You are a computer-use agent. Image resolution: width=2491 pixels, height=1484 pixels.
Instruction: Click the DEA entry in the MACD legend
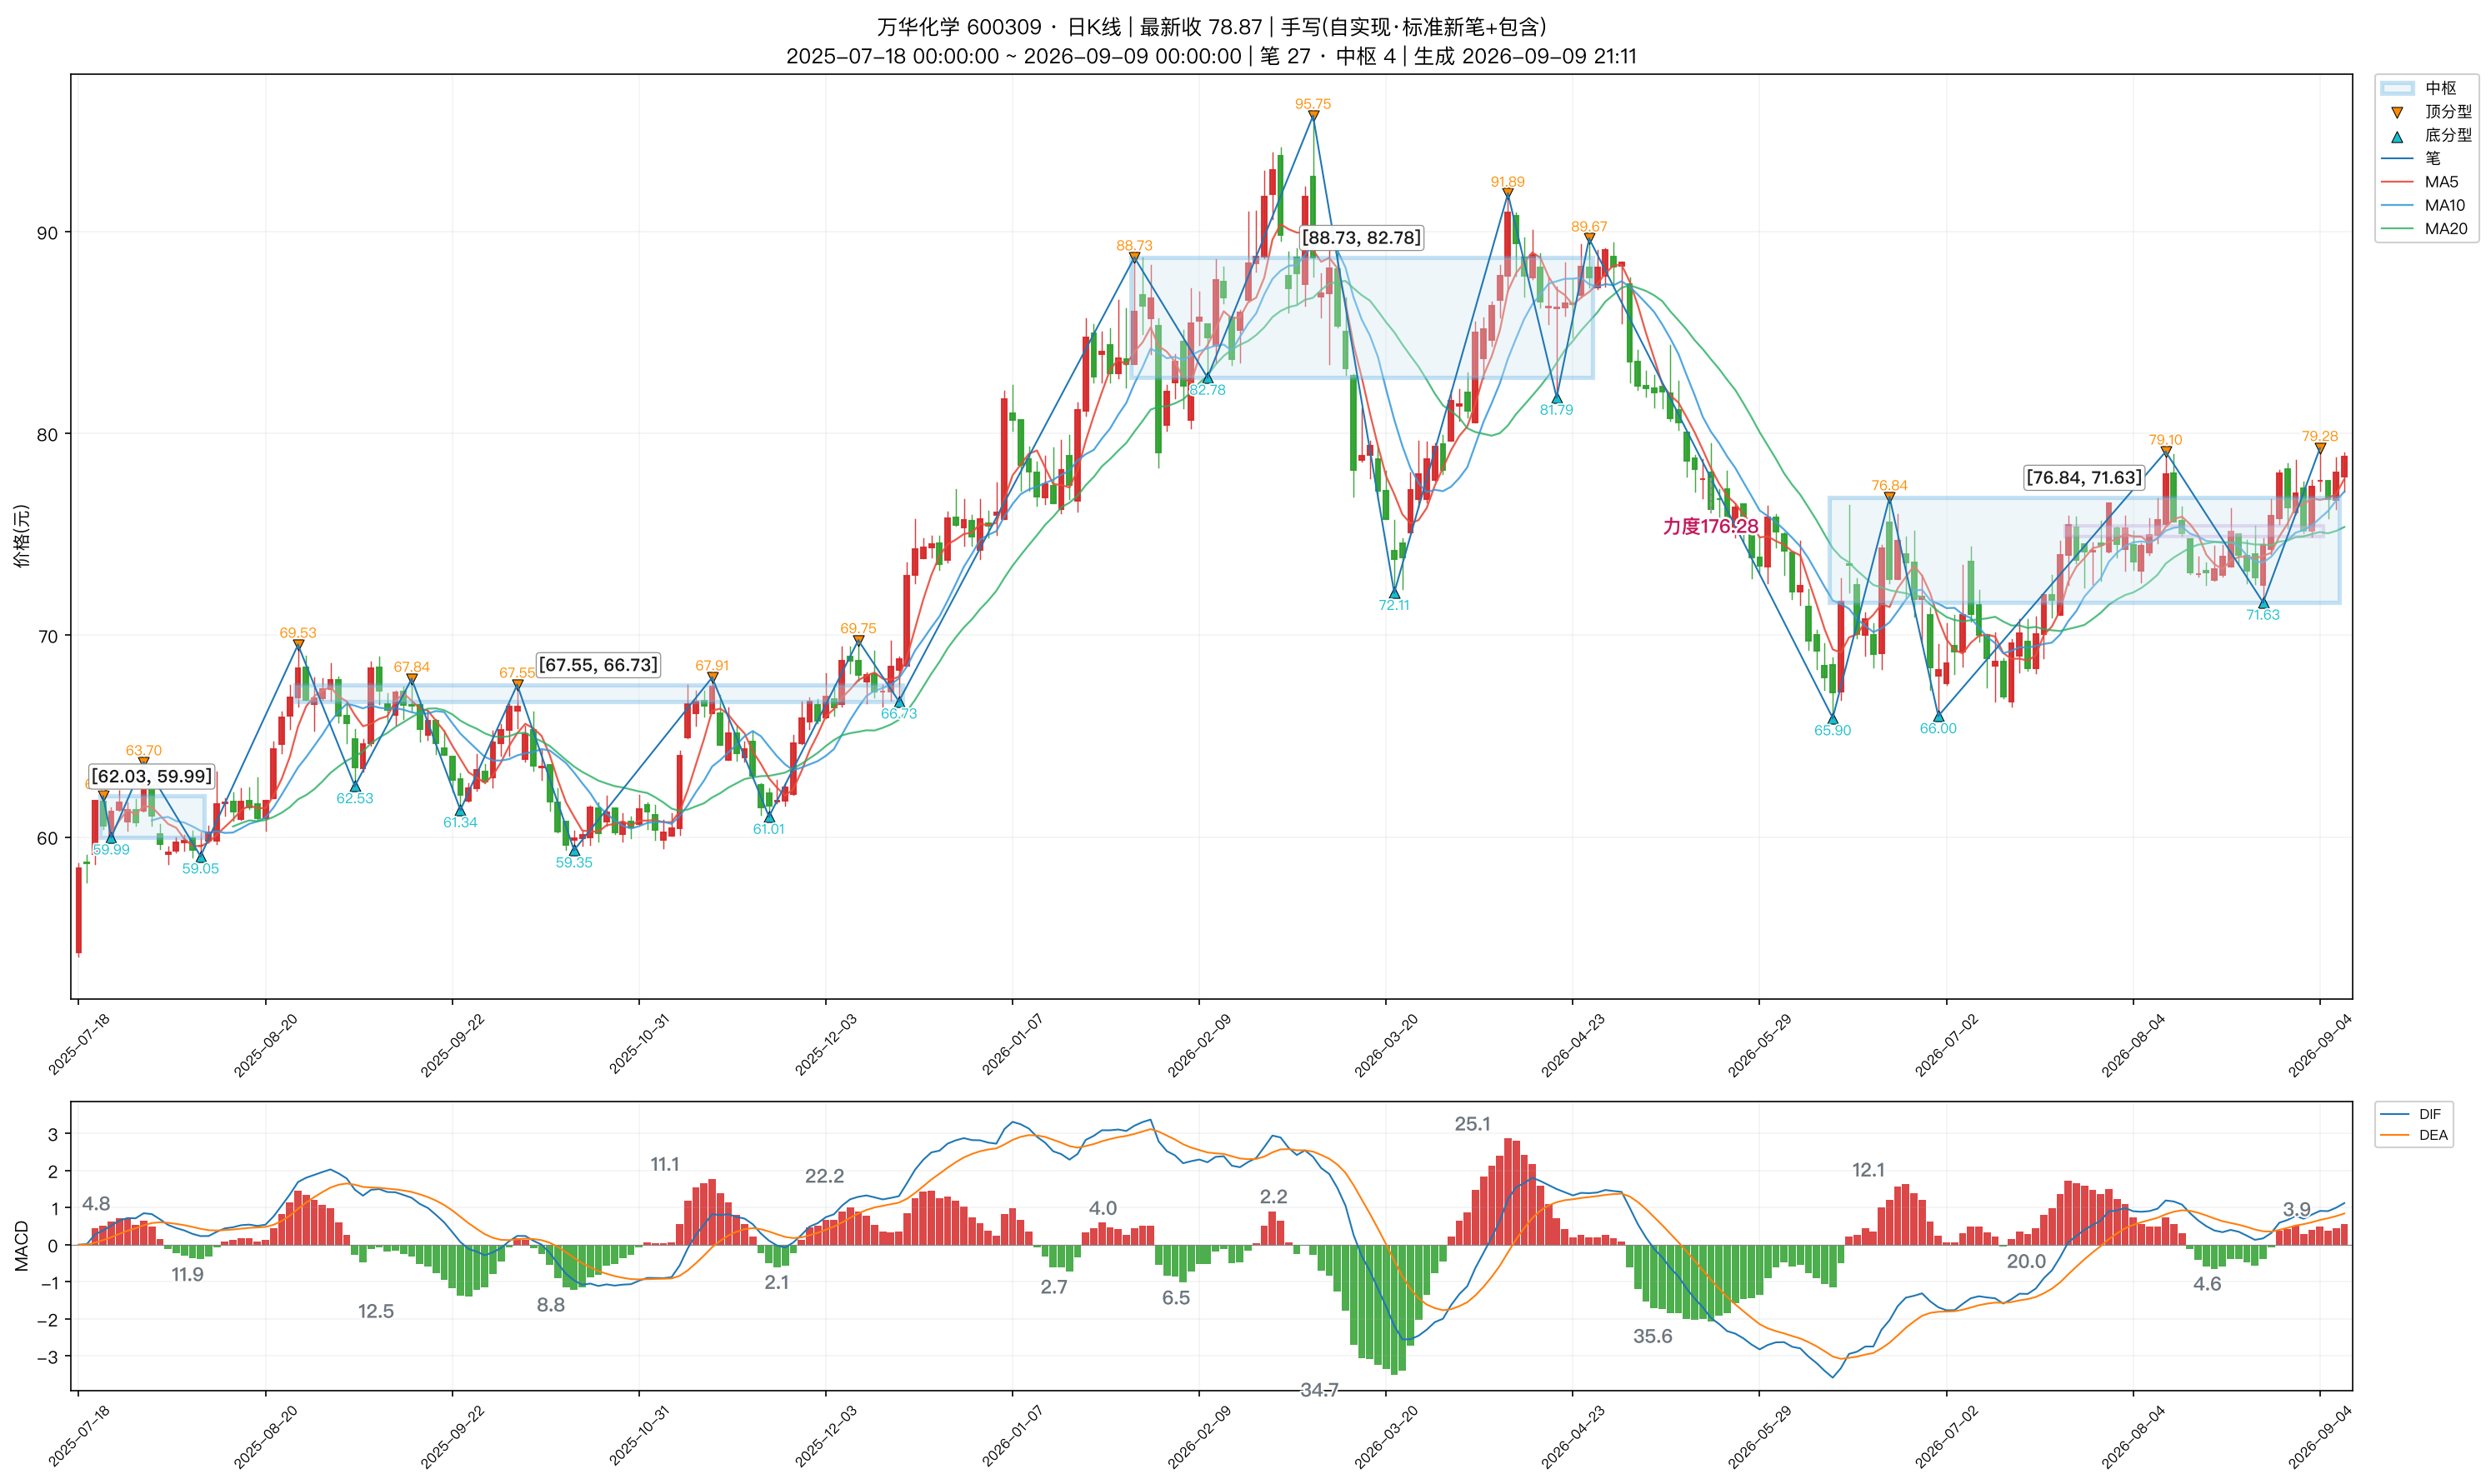(2413, 1134)
